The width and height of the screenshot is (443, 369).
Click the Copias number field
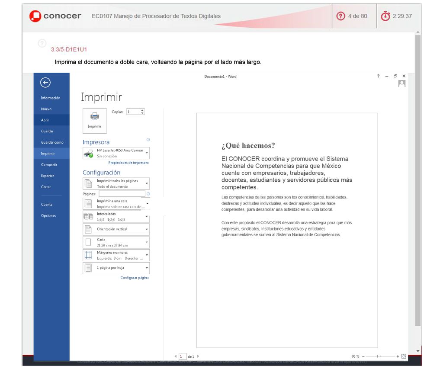133,112
